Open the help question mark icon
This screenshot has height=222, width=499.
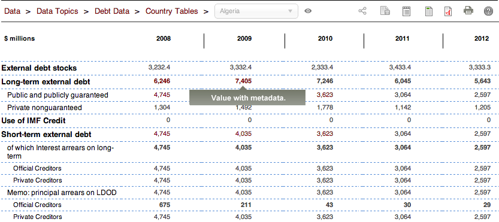pyautogui.click(x=488, y=11)
